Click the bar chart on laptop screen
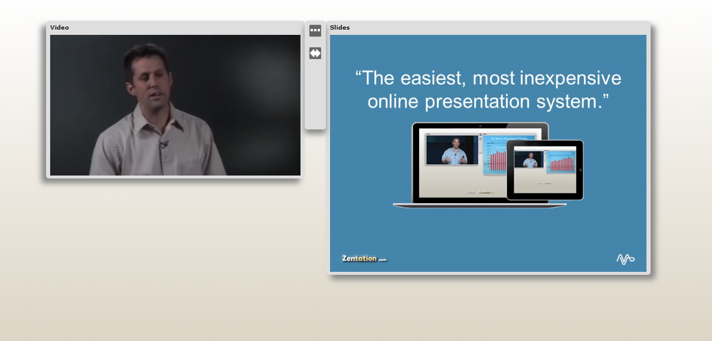Screen dimensions: 712x341 [x=508, y=156]
